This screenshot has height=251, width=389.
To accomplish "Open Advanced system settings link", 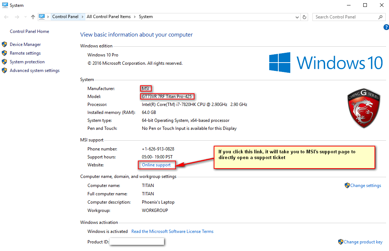I will click(x=34, y=71).
